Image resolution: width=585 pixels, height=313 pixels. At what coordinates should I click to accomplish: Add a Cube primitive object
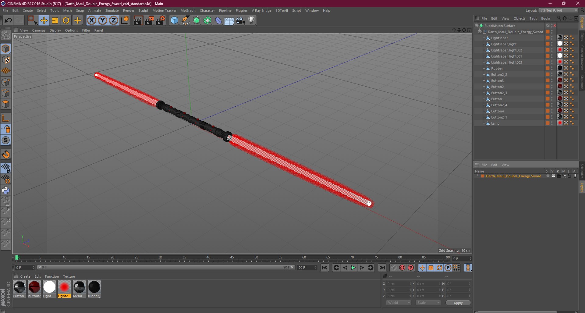click(x=174, y=20)
